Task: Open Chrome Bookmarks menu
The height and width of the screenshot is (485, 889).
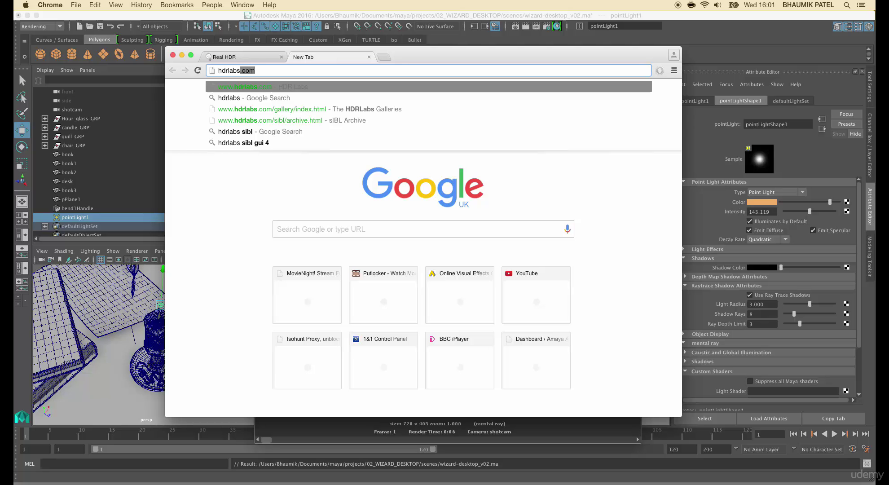Action: (x=177, y=5)
